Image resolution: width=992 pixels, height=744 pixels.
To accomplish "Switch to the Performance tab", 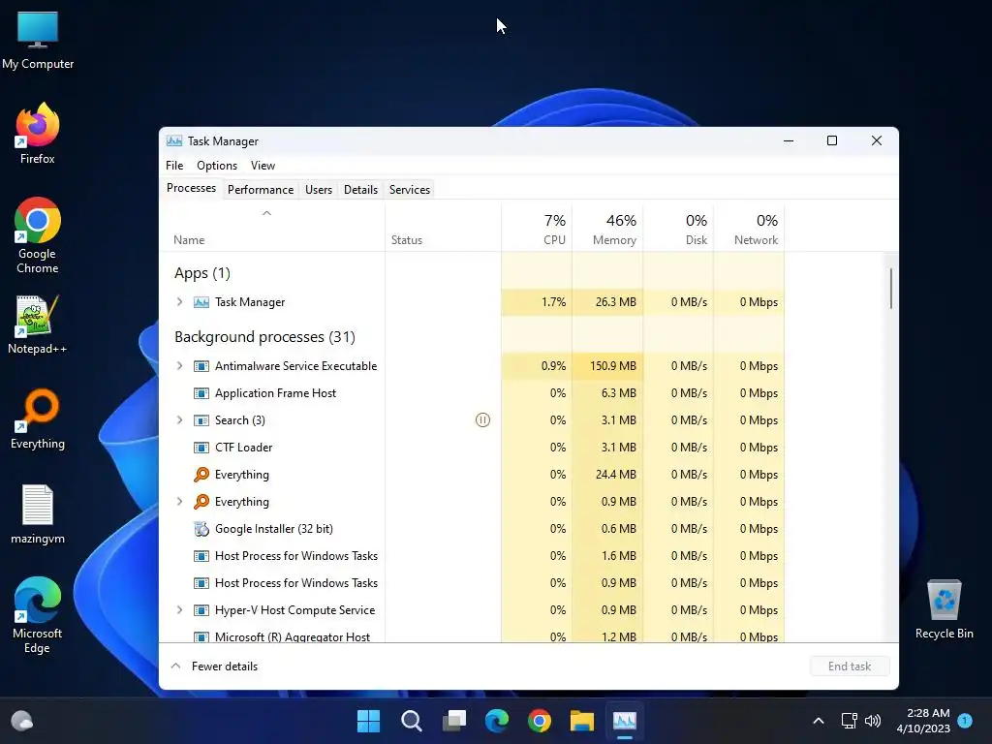I will 261,190.
